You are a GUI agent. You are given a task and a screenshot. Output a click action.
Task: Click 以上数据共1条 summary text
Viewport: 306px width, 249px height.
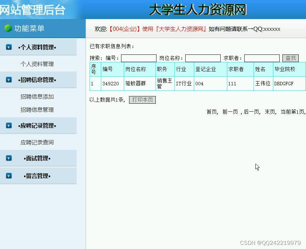click(x=107, y=100)
